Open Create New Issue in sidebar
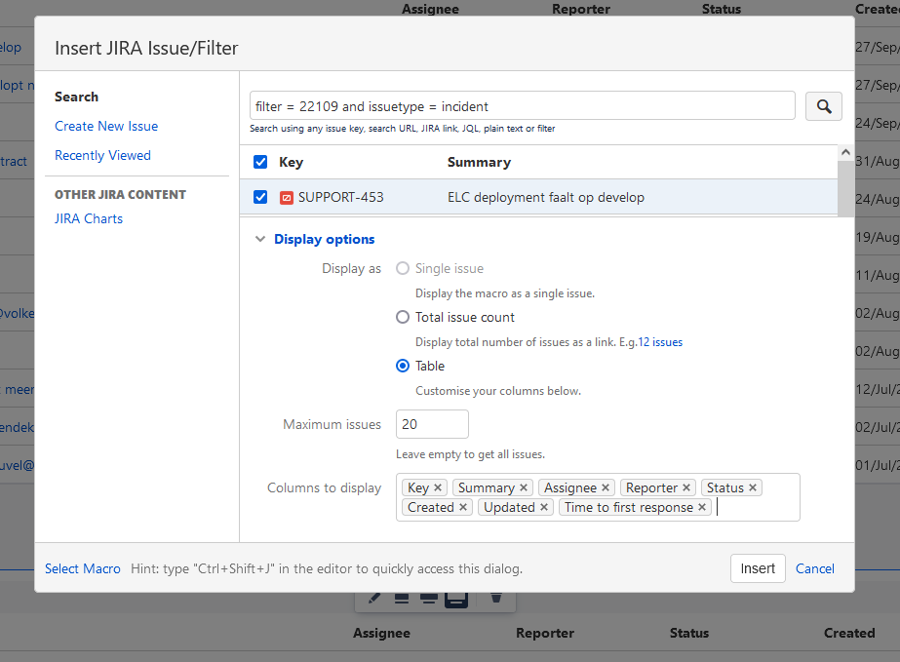The image size is (900, 662). coord(106,127)
